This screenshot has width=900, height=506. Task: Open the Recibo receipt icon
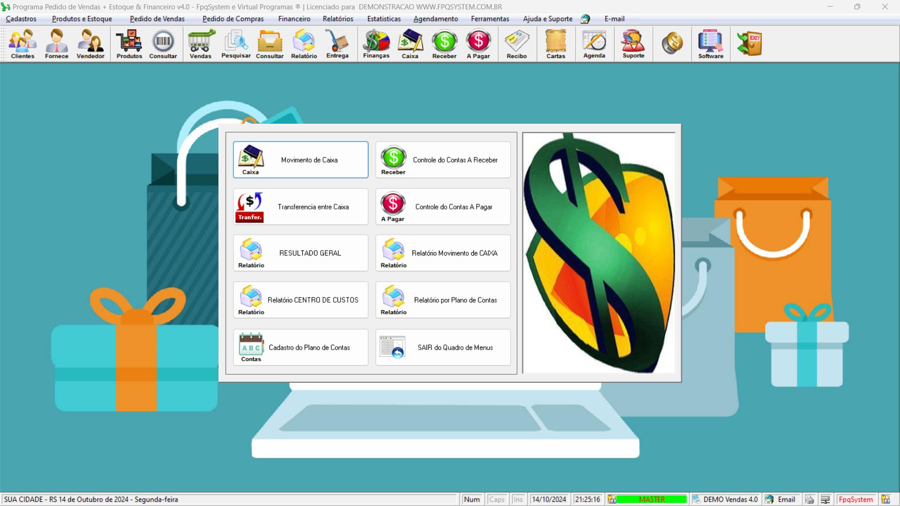click(517, 44)
